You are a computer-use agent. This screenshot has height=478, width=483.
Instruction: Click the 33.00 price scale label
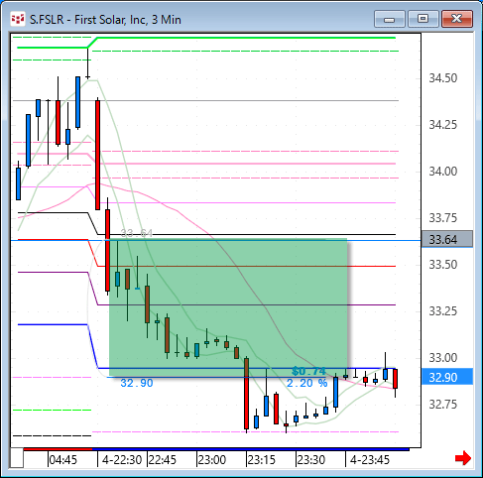coord(443,358)
